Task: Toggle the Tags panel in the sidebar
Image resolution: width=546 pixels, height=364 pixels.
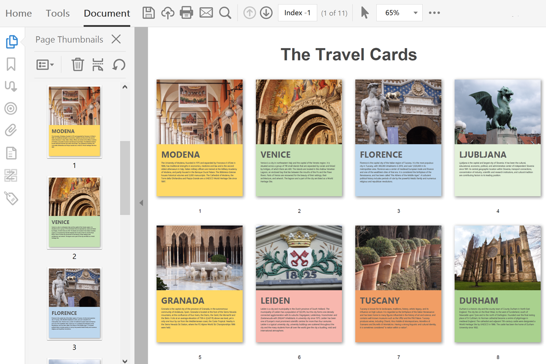Action: coord(10,198)
